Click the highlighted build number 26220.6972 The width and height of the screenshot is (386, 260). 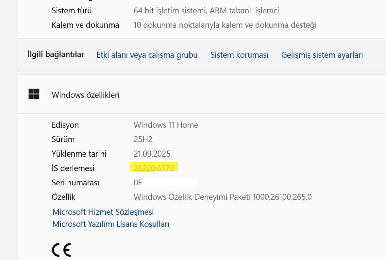point(154,168)
